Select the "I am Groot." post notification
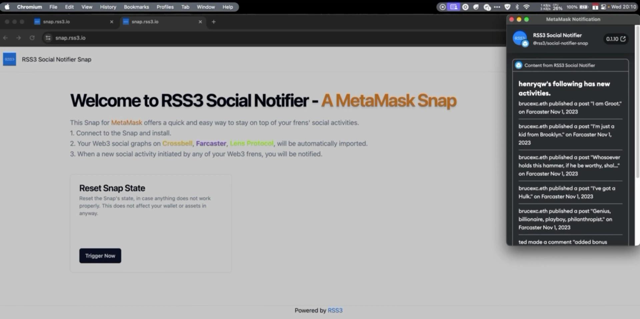The width and height of the screenshot is (640, 319). (570, 107)
